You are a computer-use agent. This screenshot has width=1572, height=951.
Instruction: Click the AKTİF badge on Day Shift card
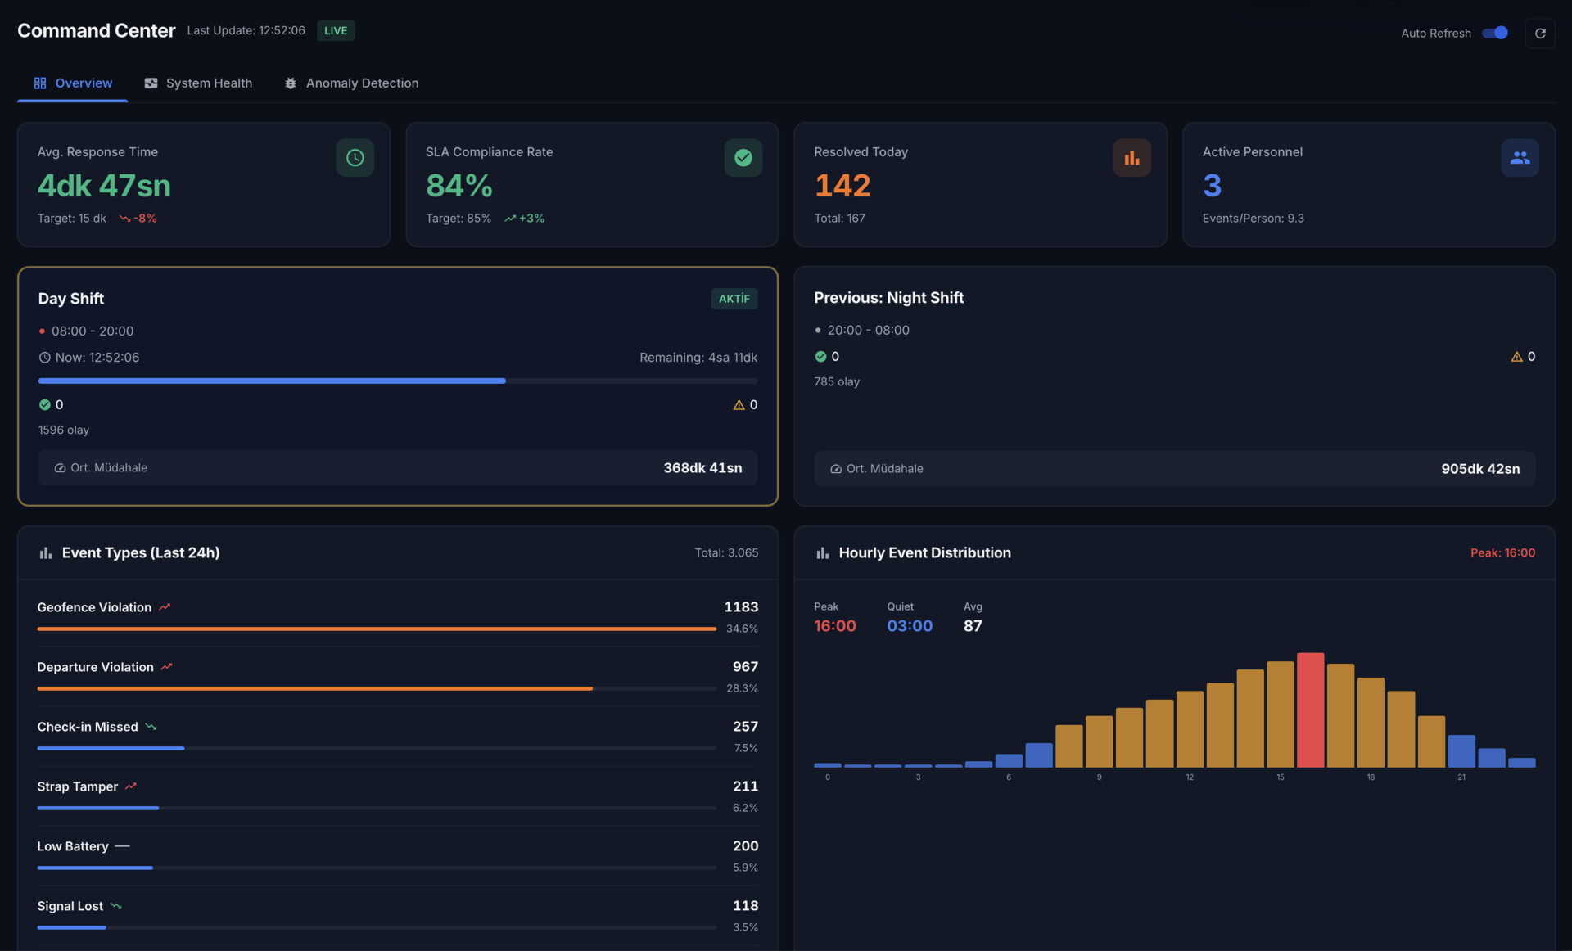click(734, 299)
